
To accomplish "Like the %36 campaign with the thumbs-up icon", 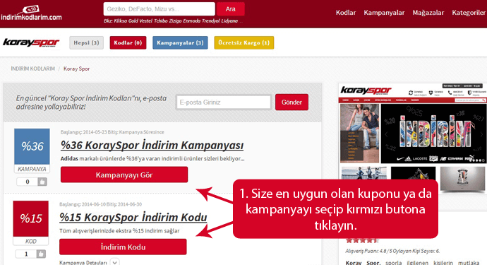I will (42, 182).
